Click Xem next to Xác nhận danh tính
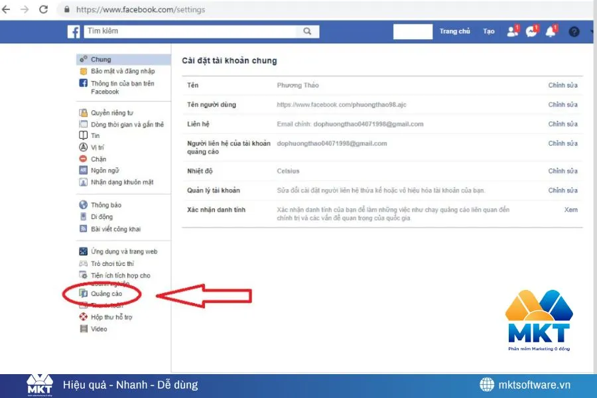Screen dimensions: 597x398 (570, 210)
